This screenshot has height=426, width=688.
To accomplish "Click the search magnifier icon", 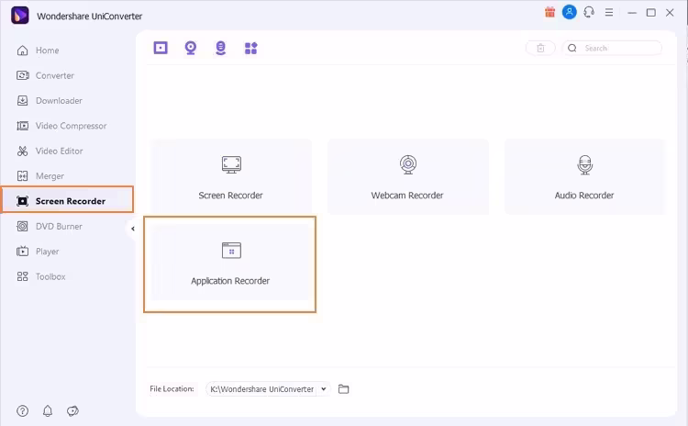I will click(x=572, y=48).
